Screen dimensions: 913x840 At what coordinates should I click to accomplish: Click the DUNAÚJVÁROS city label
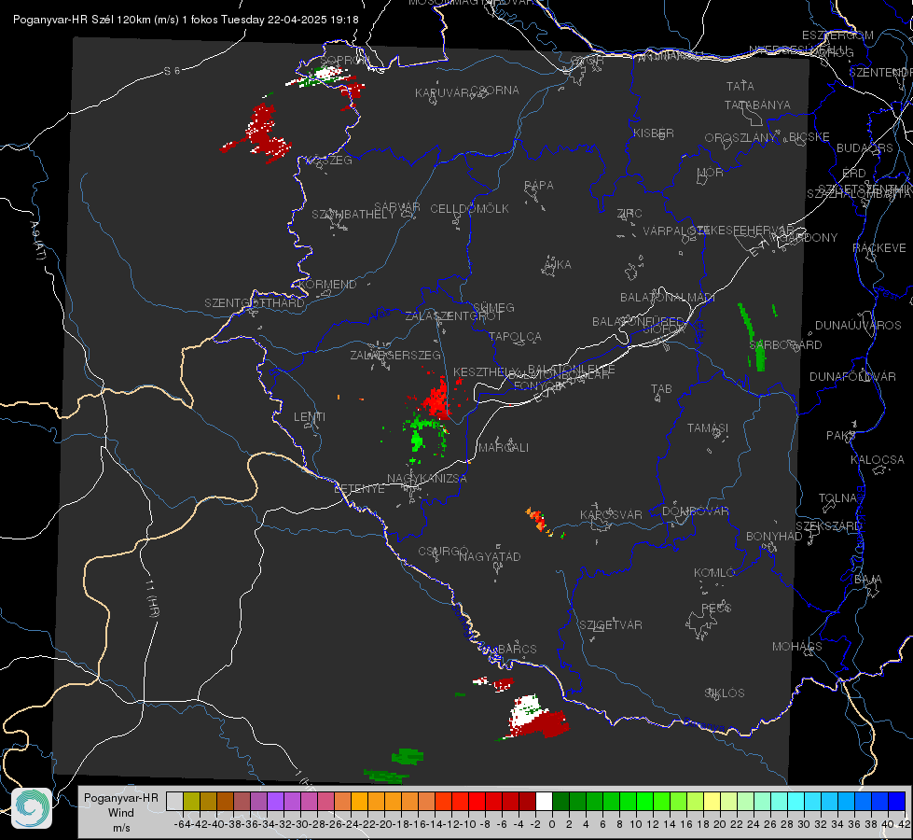coord(858,325)
